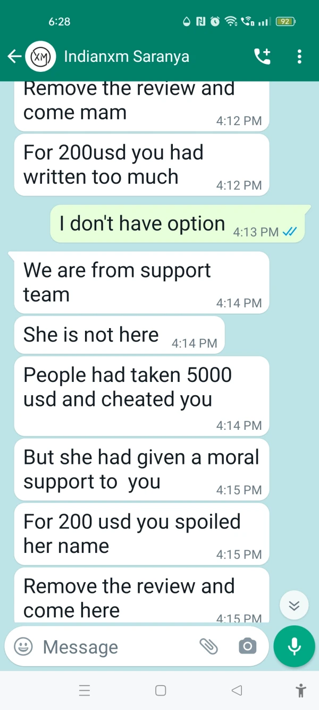Tap the Message input field
Screen dimensions: 319x710
(115, 647)
